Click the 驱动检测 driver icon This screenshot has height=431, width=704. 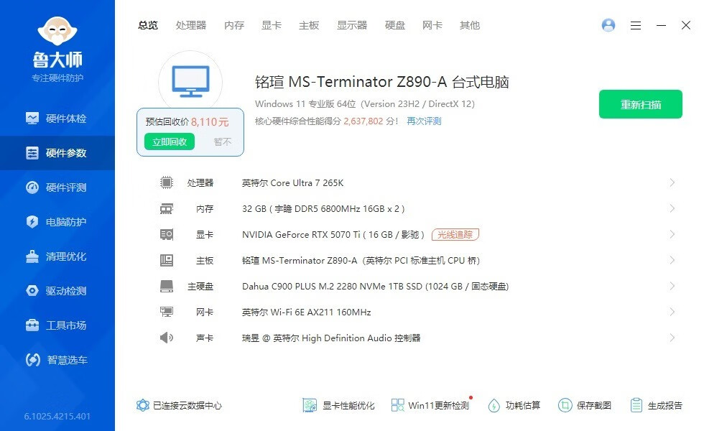tap(32, 291)
